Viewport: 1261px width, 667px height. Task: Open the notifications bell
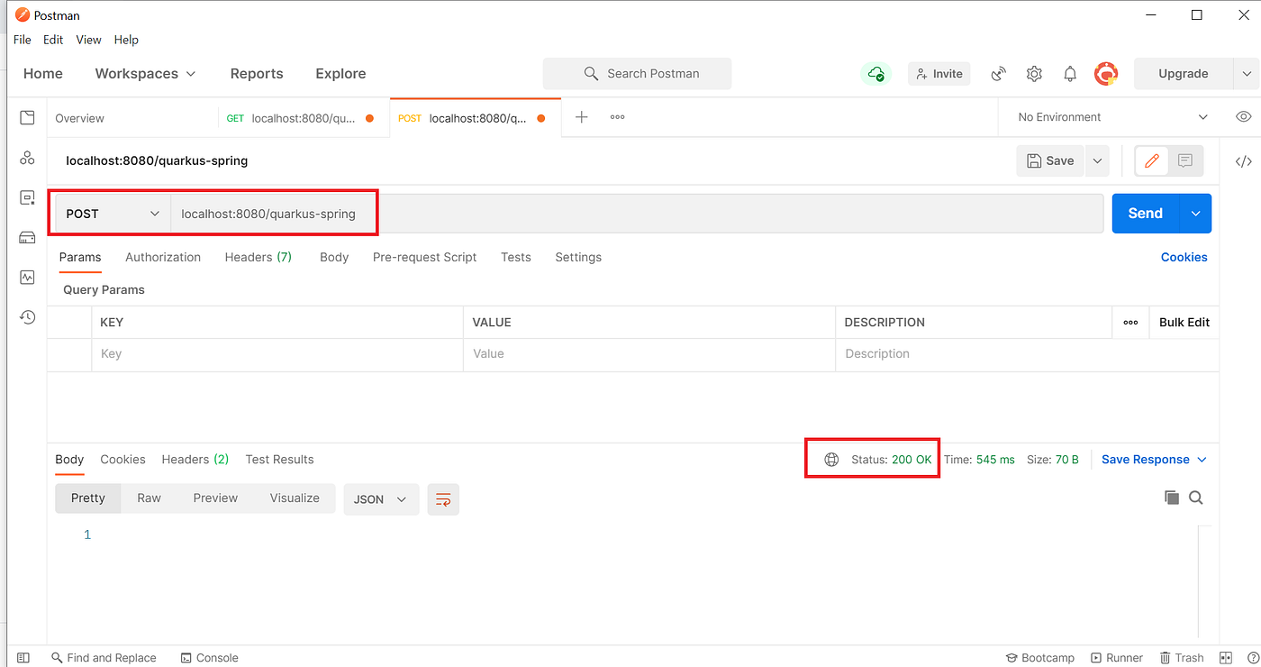(1070, 74)
